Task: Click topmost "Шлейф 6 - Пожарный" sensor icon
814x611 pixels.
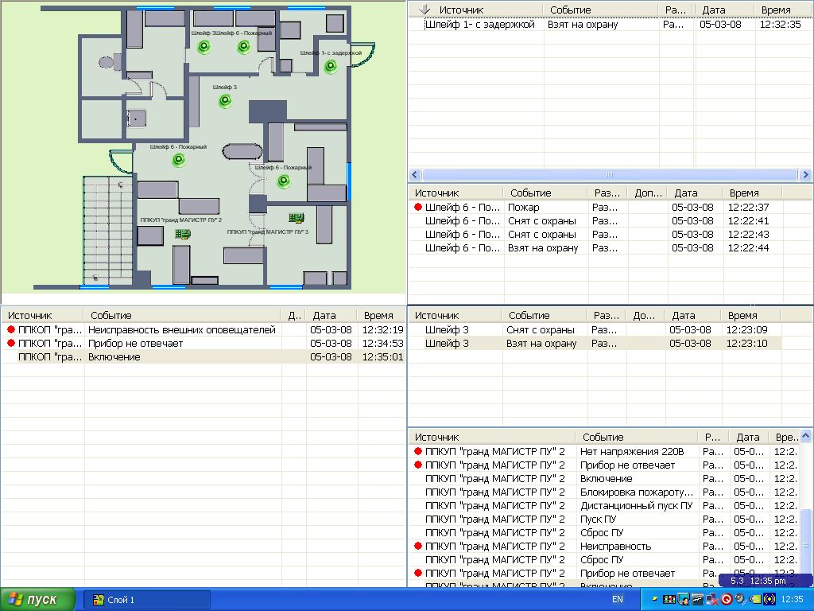Action: 243,47
